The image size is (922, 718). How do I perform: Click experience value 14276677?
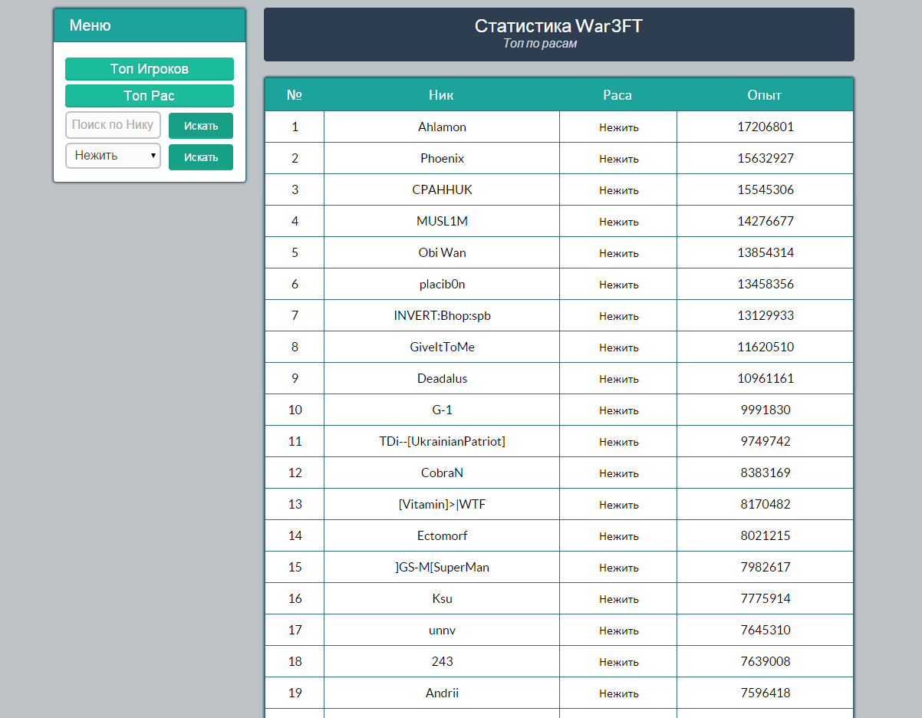(x=766, y=222)
